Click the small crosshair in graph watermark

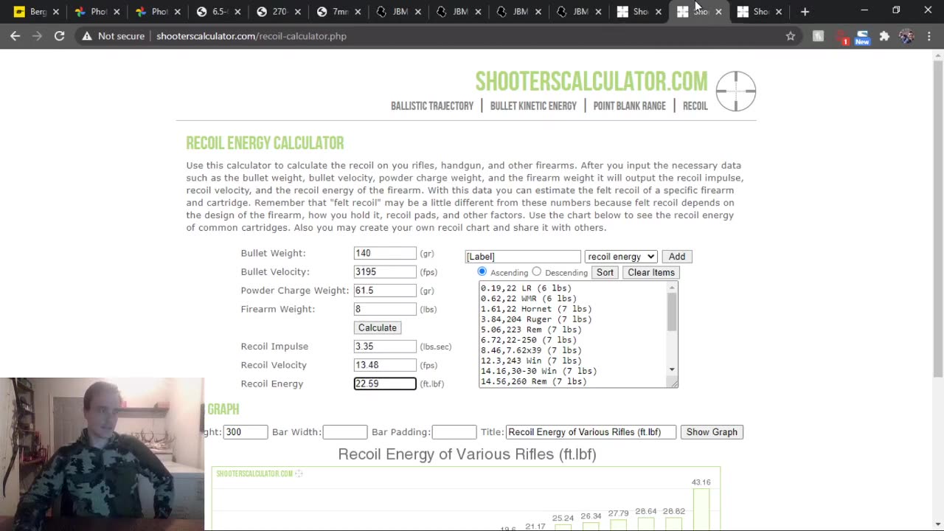299,473
